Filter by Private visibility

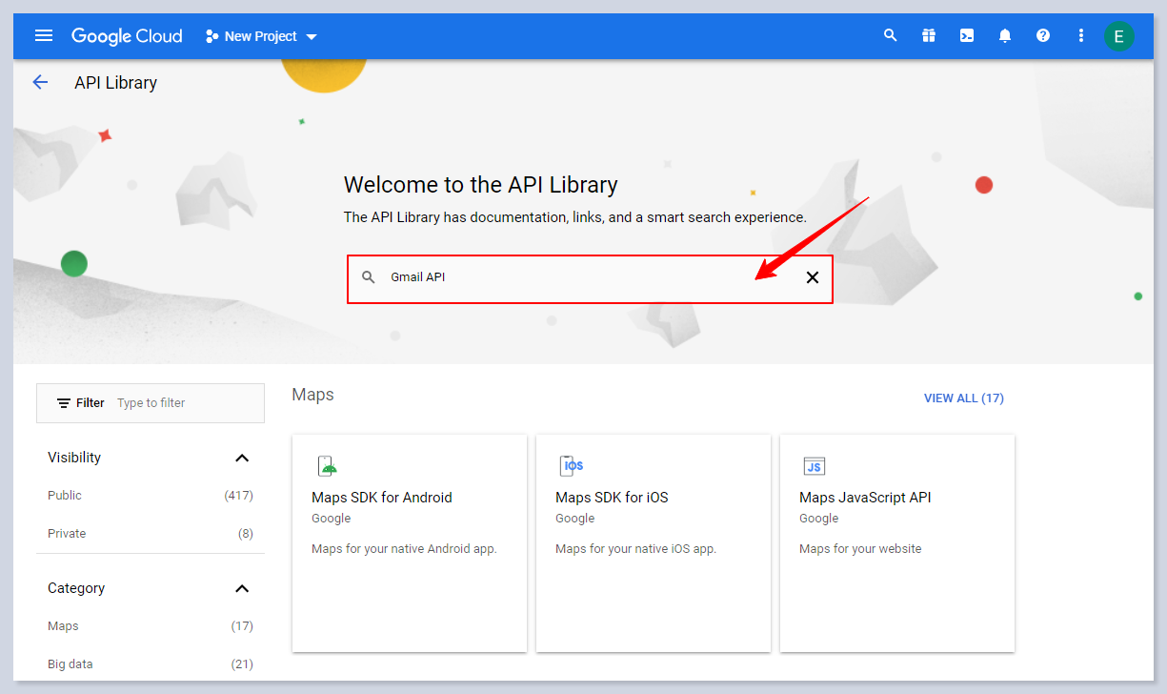pyautogui.click(x=67, y=534)
